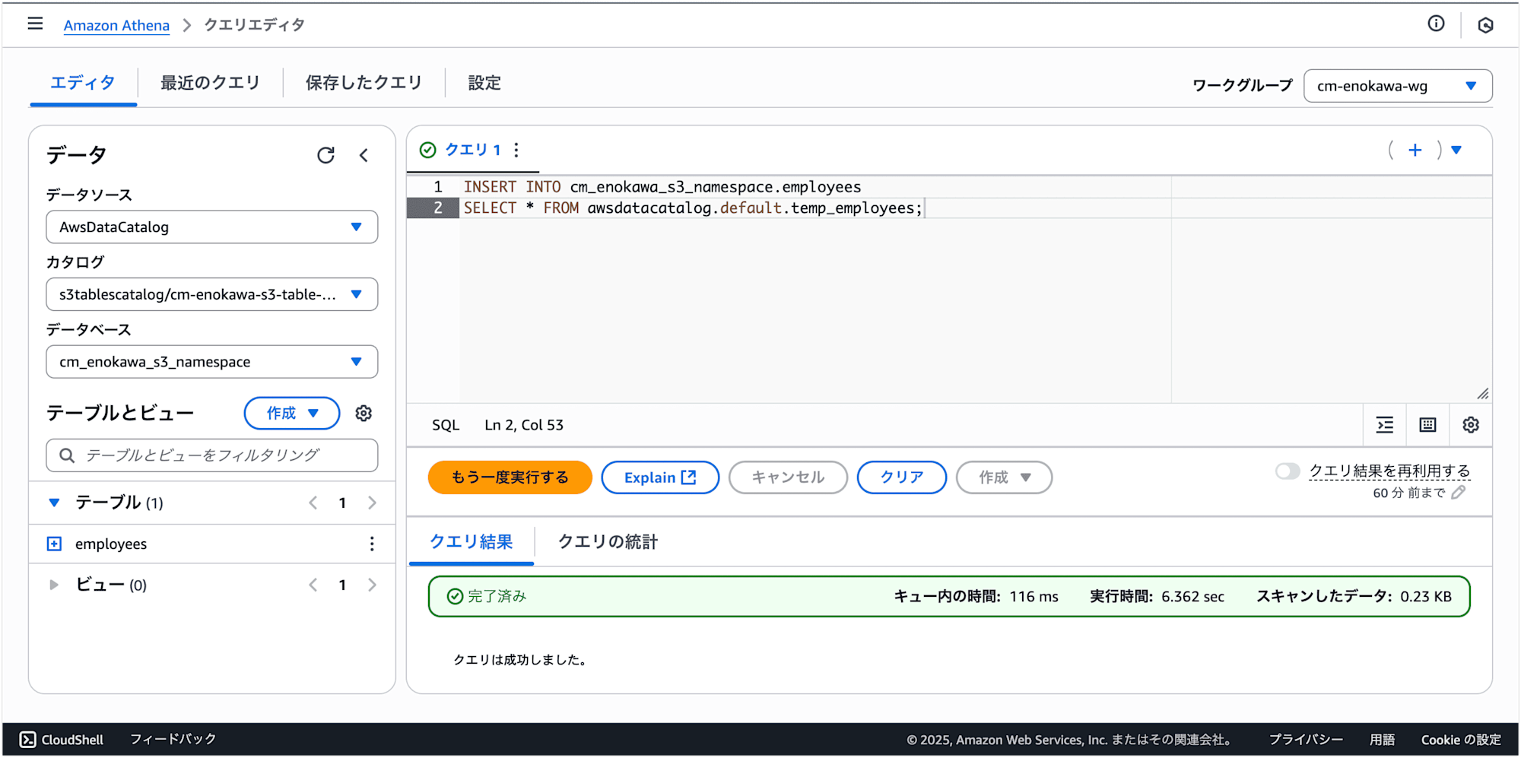The width and height of the screenshot is (1521, 758).
Task: Open the Query 1 tab options menu
Action: click(x=516, y=150)
